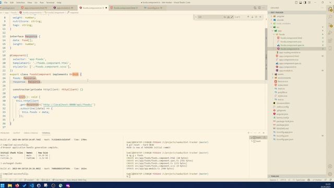334x188 pixels.
Task: Open foods.component.scss in explorer
Action: [x=297, y=42]
